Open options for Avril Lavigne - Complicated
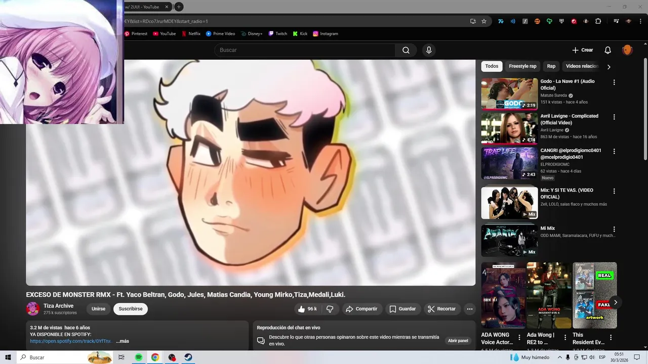Image resolution: width=648 pixels, height=364 pixels. point(614,117)
